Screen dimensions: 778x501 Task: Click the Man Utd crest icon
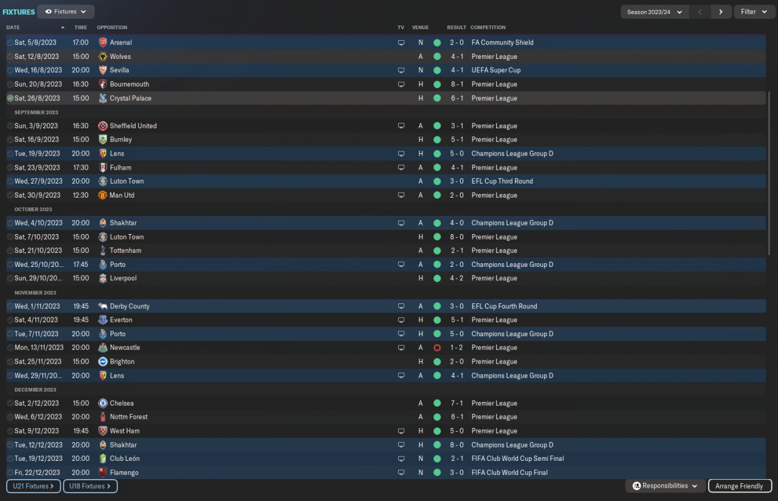coord(103,195)
